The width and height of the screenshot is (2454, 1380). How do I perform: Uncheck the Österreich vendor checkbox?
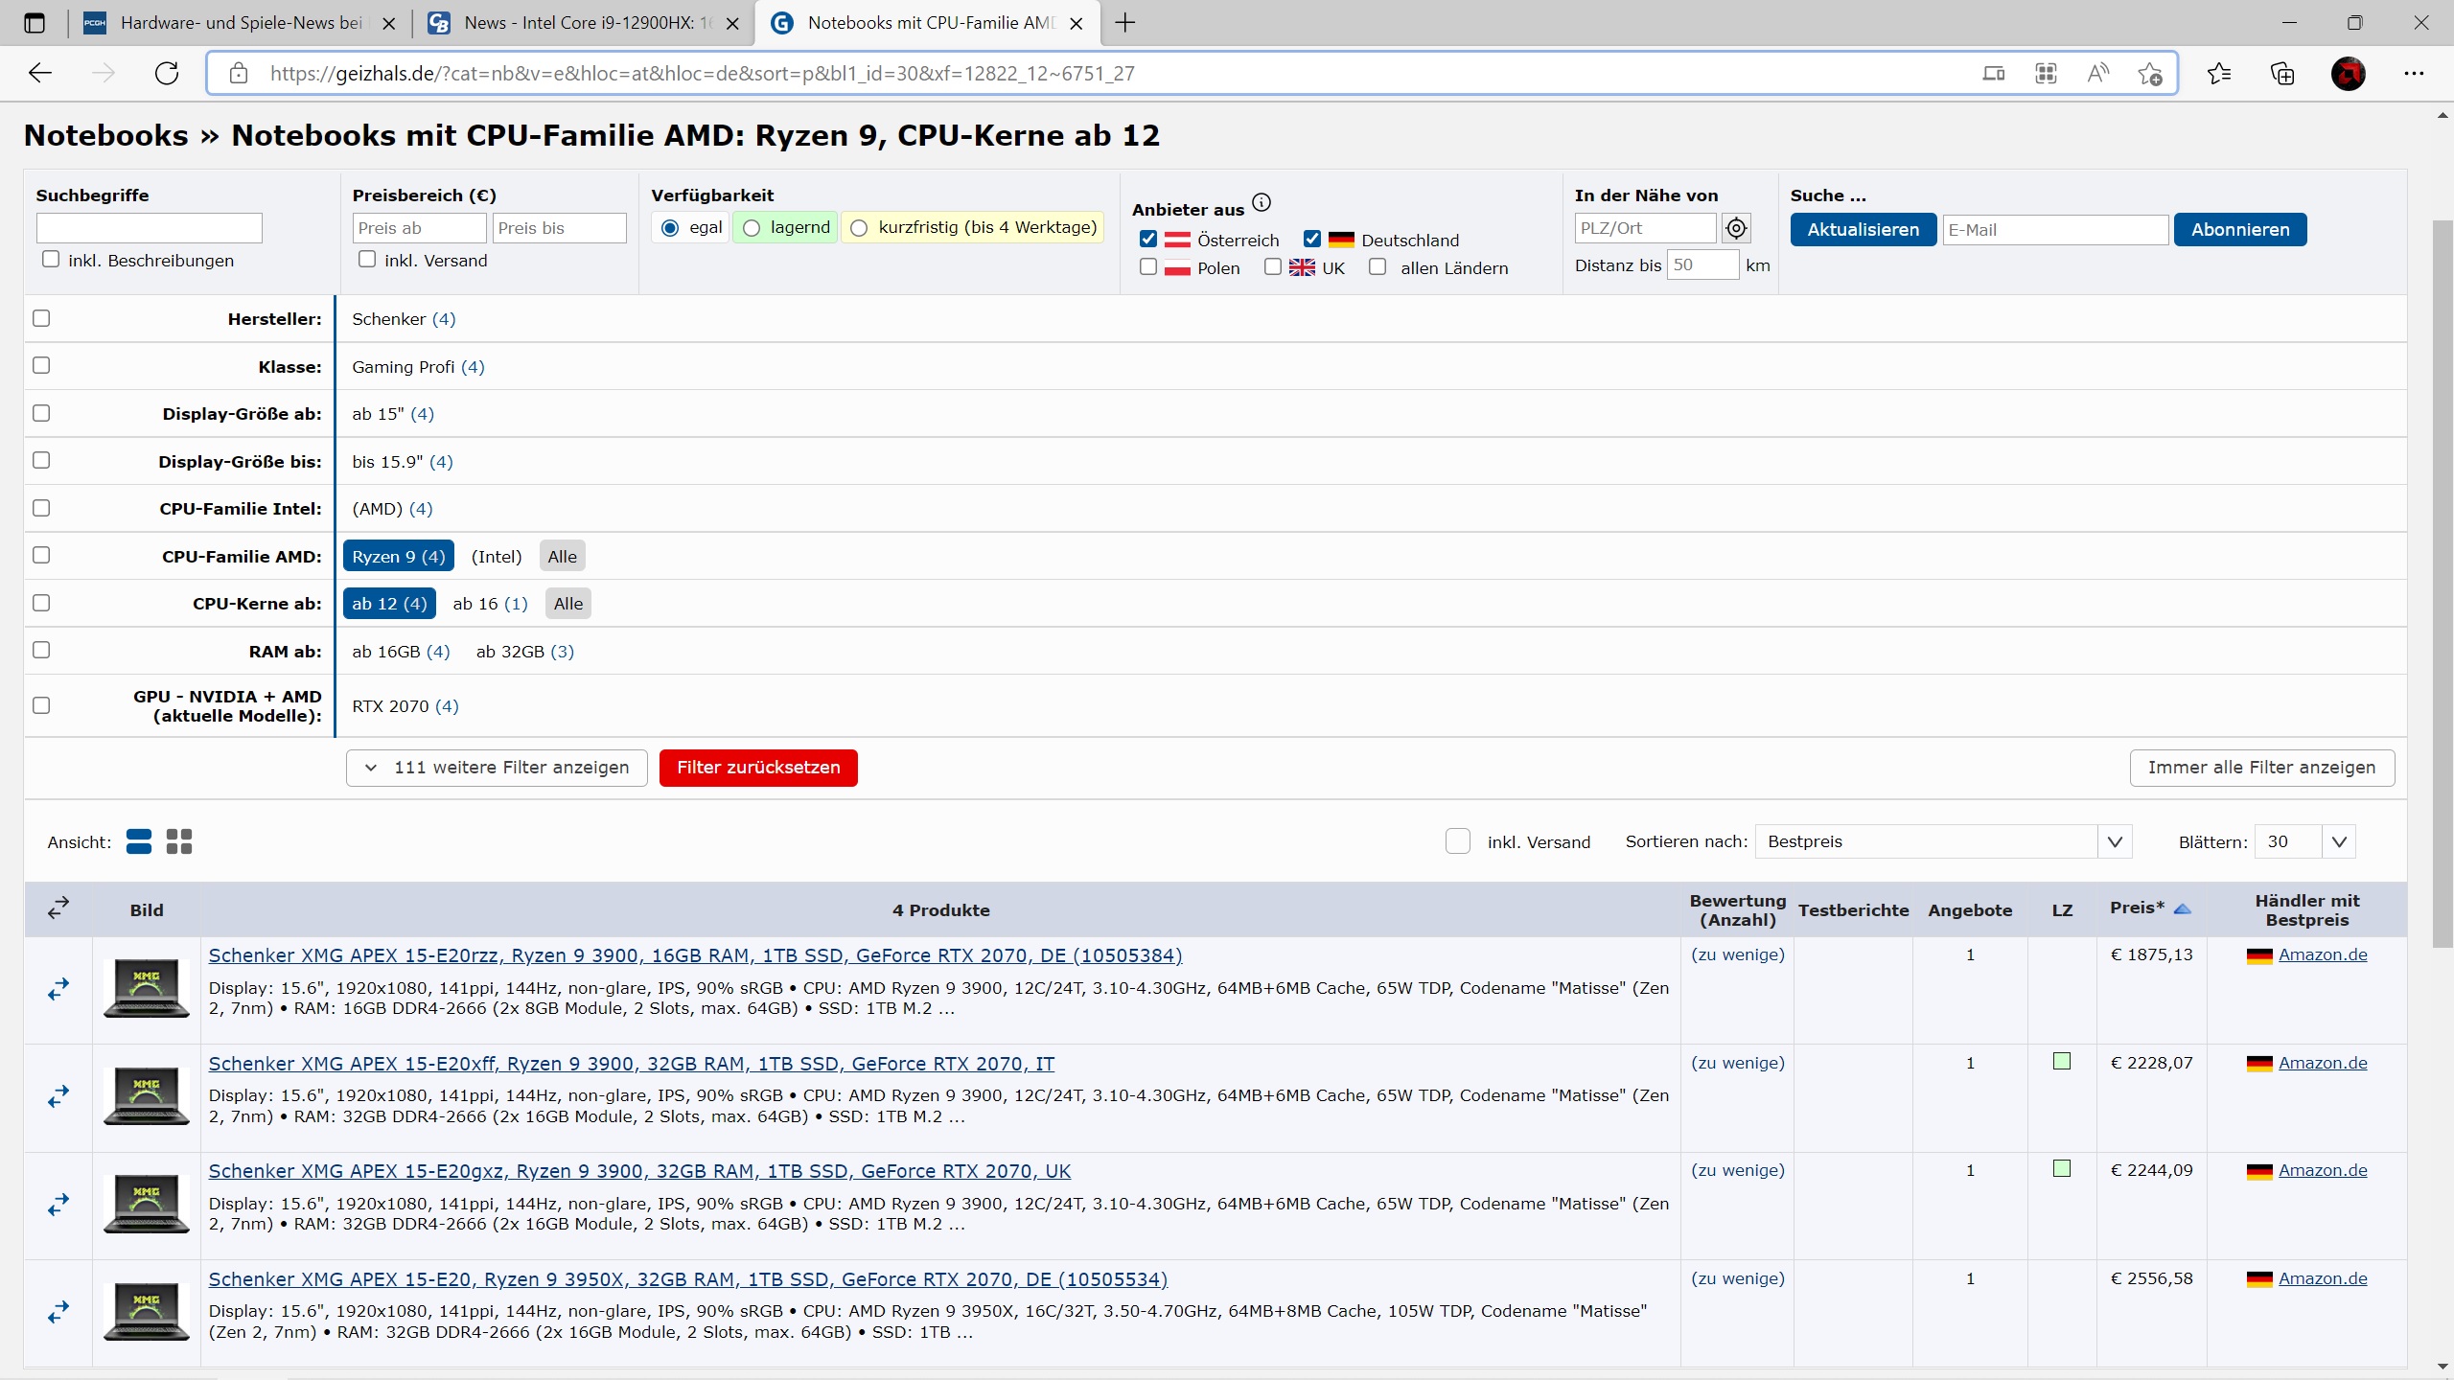[x=1148, y=240]
